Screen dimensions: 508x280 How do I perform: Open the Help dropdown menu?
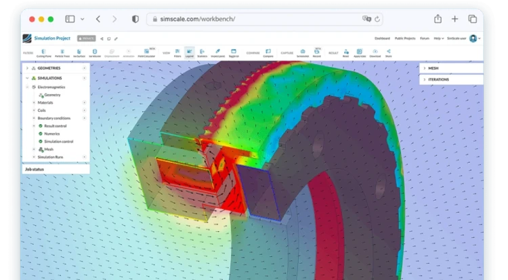(439, 38)
